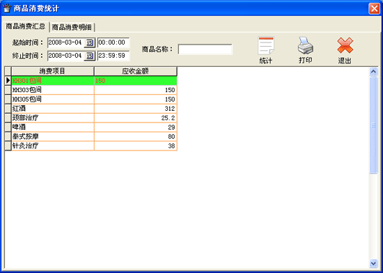Click the 应收金额 column header
Screen dimensions: 383x273
tap(136, 71)
